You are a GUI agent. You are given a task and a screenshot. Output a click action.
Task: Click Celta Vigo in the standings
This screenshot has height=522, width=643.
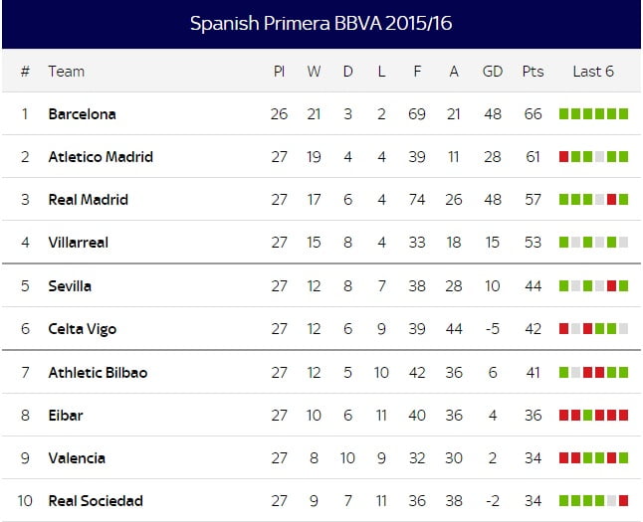82,329
